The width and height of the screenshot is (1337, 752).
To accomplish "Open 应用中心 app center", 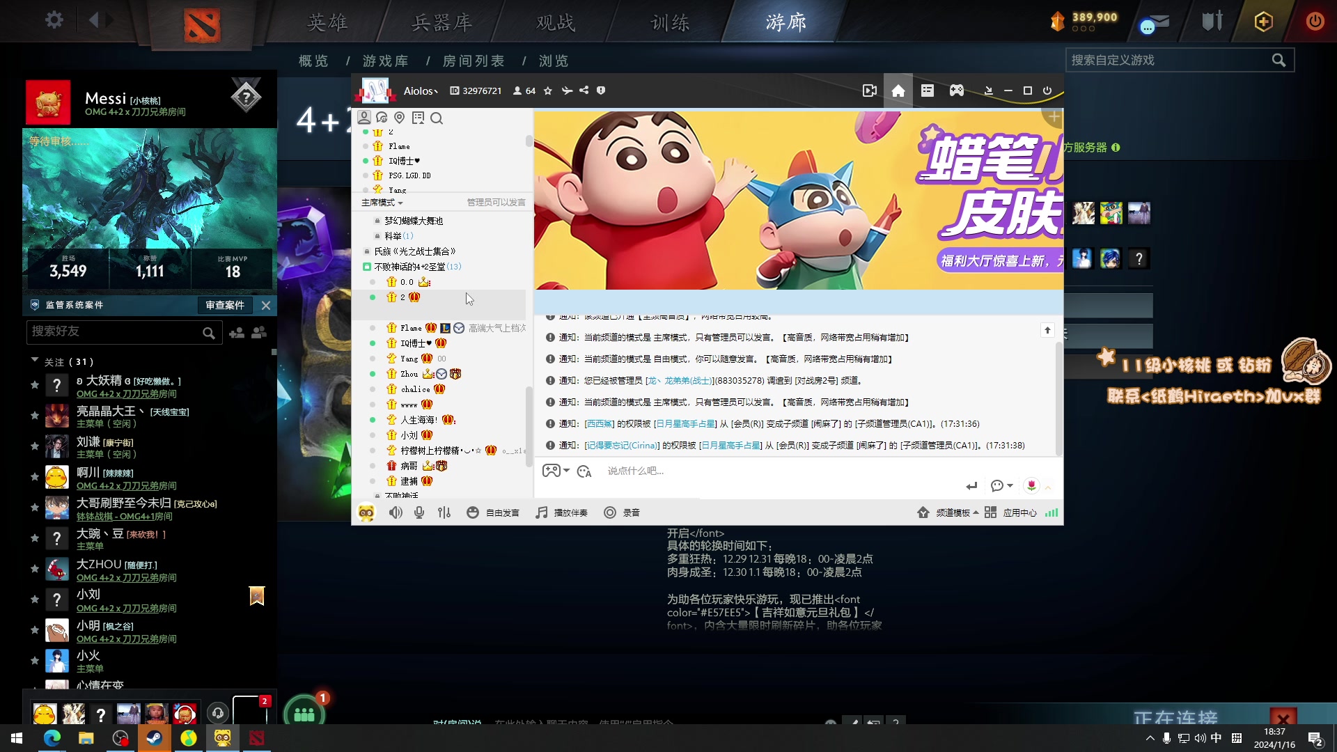I will (1019, 512).
